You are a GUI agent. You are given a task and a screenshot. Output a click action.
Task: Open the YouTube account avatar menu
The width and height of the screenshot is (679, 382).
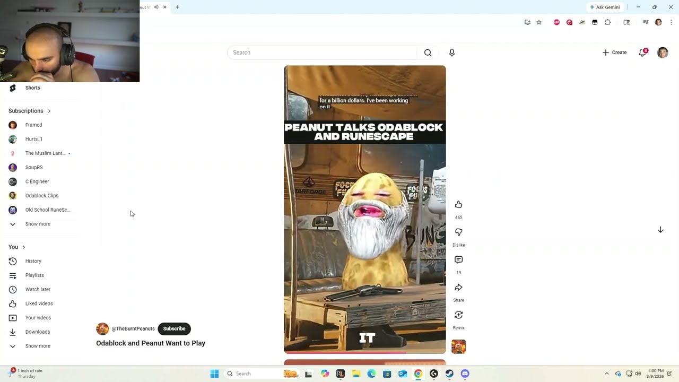(x=663, y=53)
